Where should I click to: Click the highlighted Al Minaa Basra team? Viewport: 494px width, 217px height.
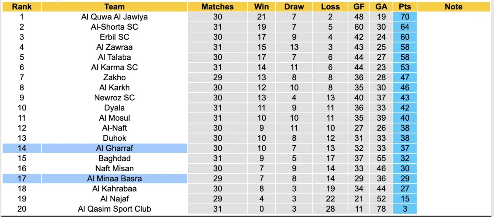coord(114,178)
